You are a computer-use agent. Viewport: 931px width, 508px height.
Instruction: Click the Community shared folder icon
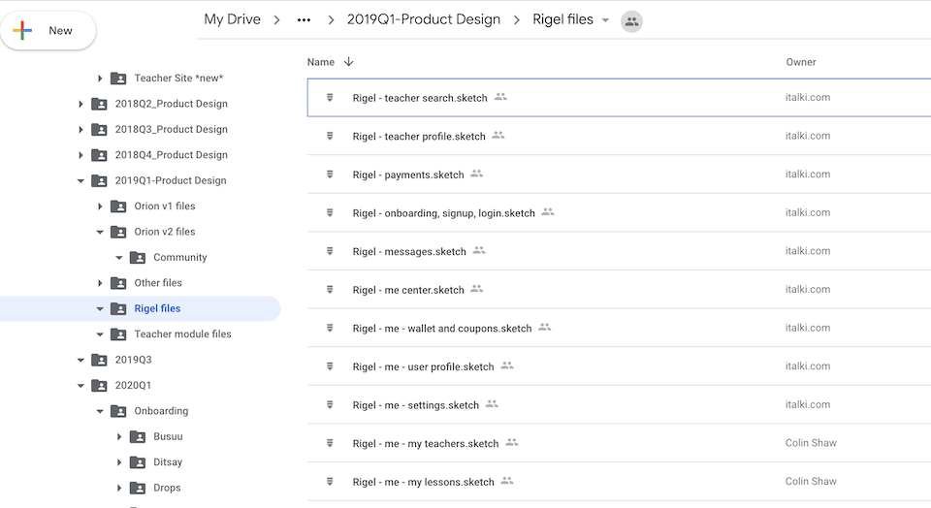(138, 257)
